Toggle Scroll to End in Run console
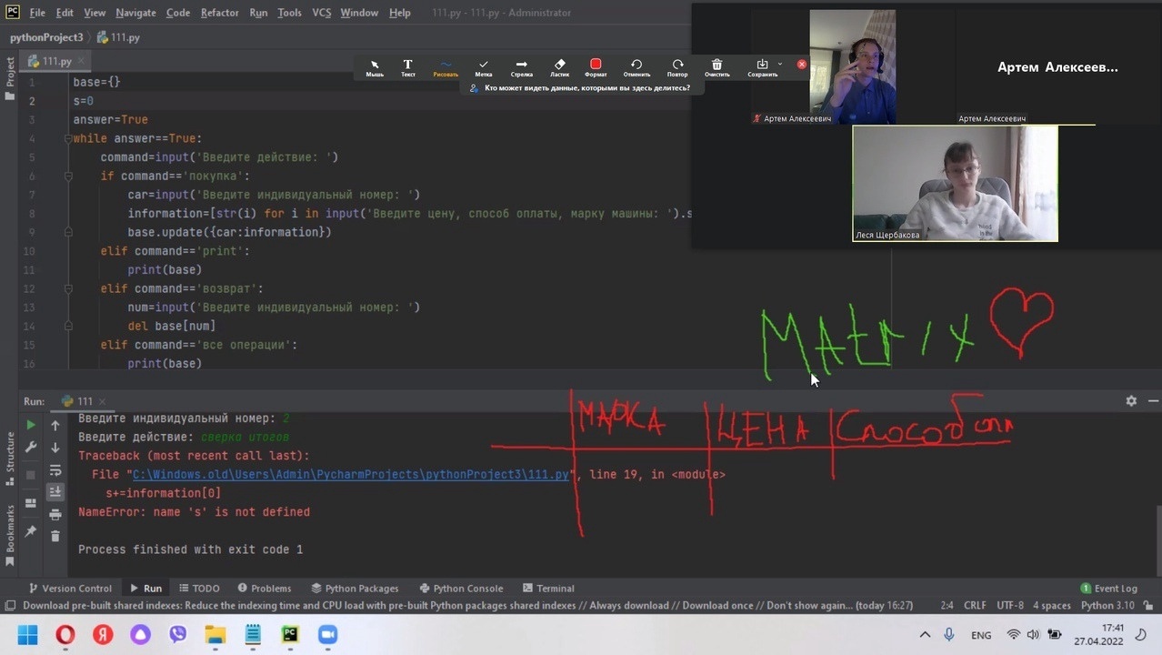This screenshot has height=655, width=1162. [55, 491]
